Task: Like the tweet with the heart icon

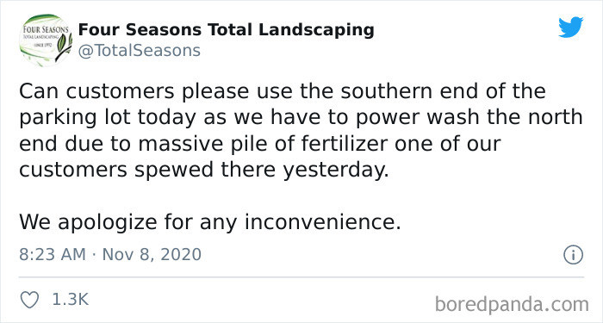Action: tap(29, 300)
